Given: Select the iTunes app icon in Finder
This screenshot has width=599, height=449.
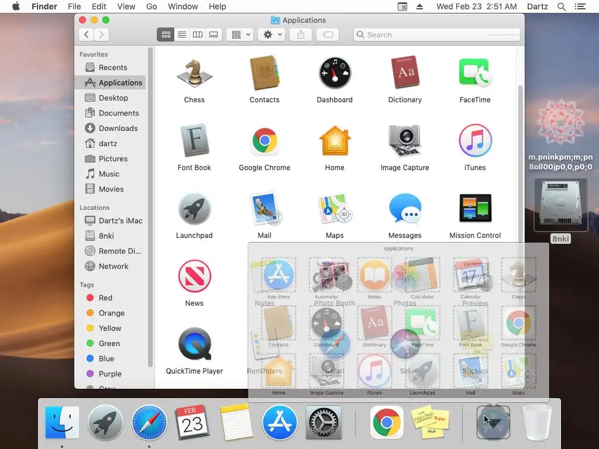Looking at the screenshot, I should tap(475, 141).
